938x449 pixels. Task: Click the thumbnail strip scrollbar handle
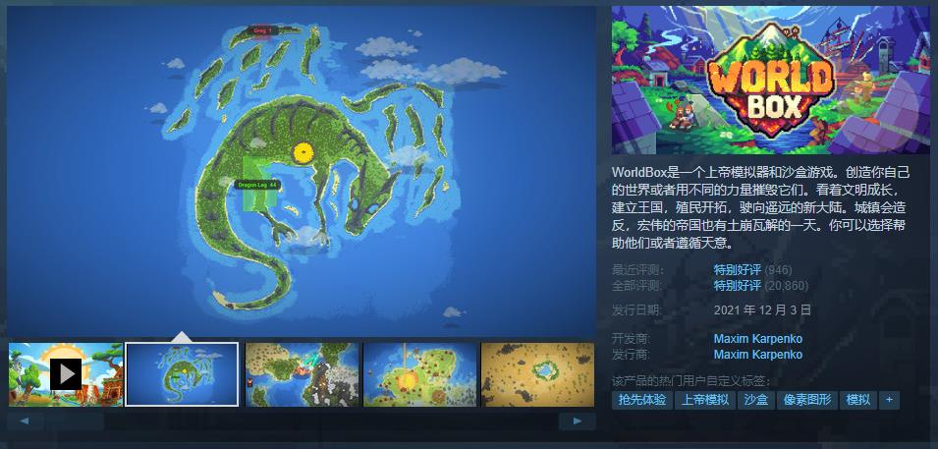pos(75,421)
